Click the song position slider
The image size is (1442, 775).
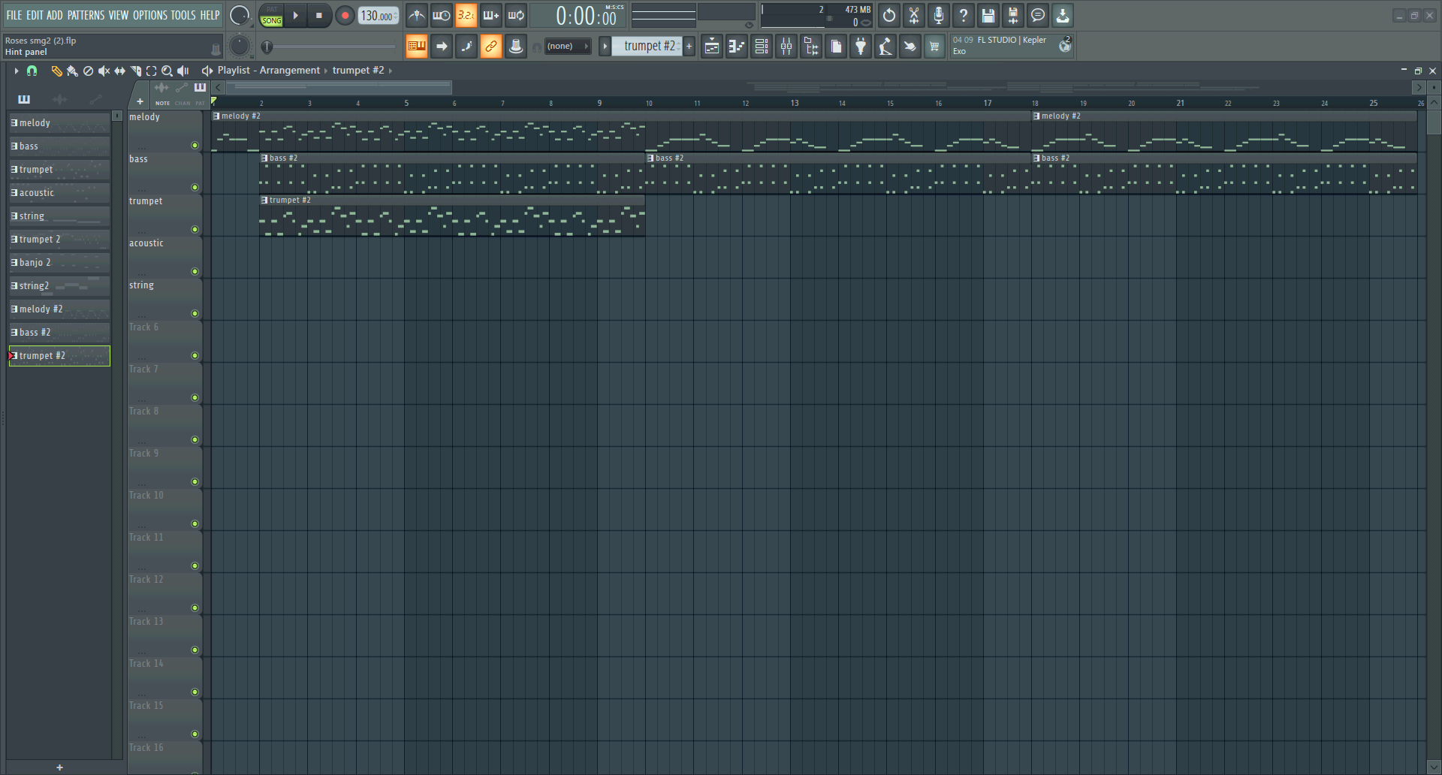[x=330, y=47]
